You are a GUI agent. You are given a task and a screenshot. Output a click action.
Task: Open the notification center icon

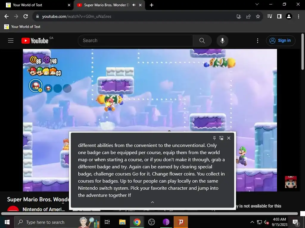pyautogui.click(x=295, y=222)
